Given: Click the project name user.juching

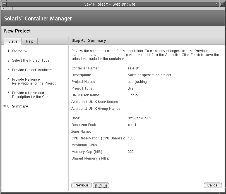Looking at the screenshot, I should coord(137,82).
